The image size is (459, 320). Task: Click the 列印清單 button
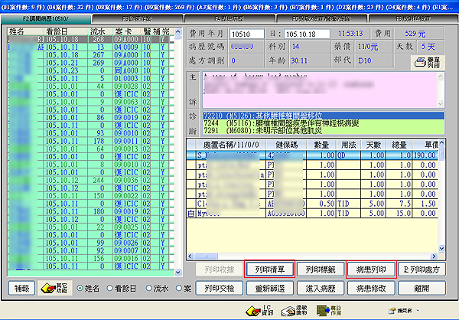[x=269, y=269]
